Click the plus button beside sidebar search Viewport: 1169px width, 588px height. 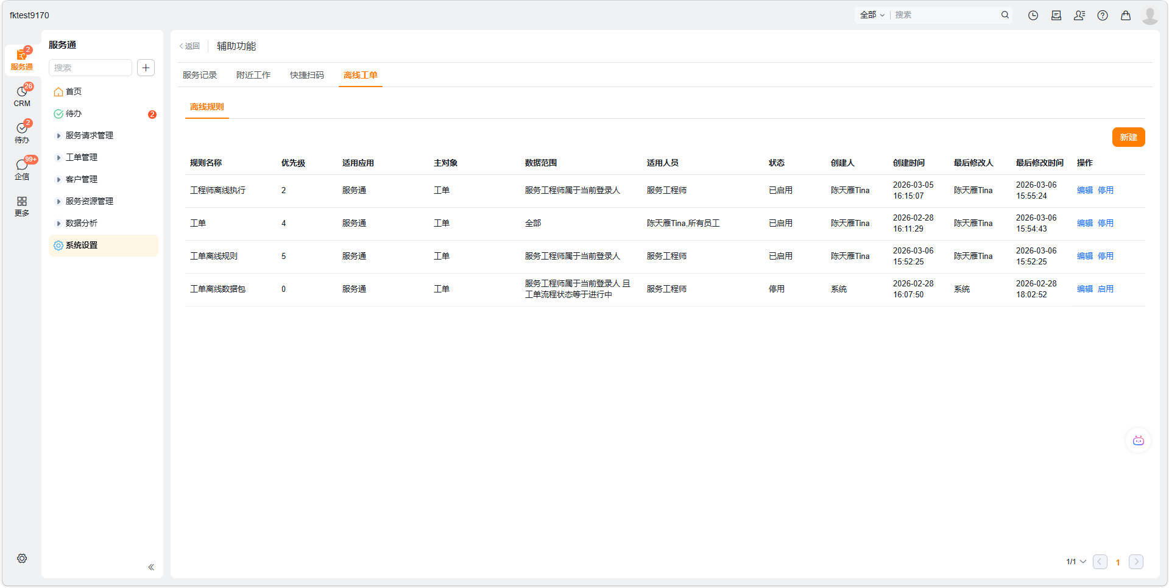(146, 68)
